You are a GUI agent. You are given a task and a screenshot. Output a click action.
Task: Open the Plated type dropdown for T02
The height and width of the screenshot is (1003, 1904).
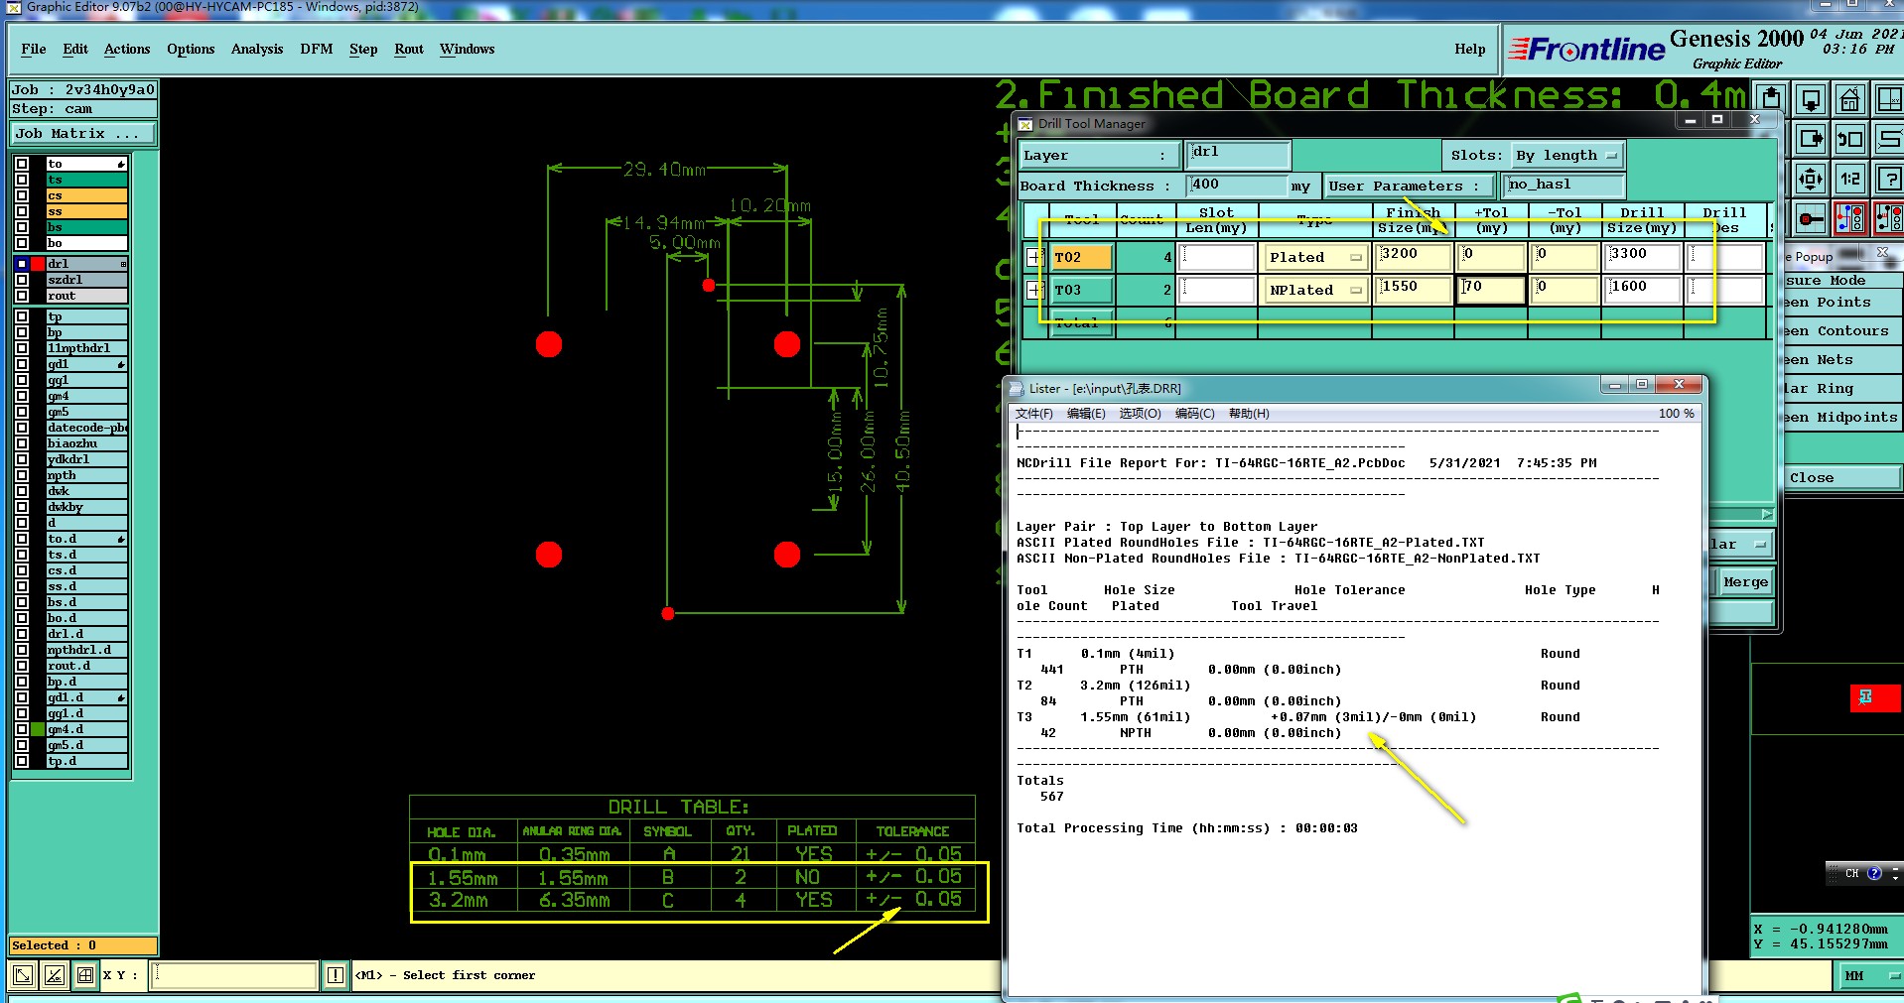[1315, 257]
